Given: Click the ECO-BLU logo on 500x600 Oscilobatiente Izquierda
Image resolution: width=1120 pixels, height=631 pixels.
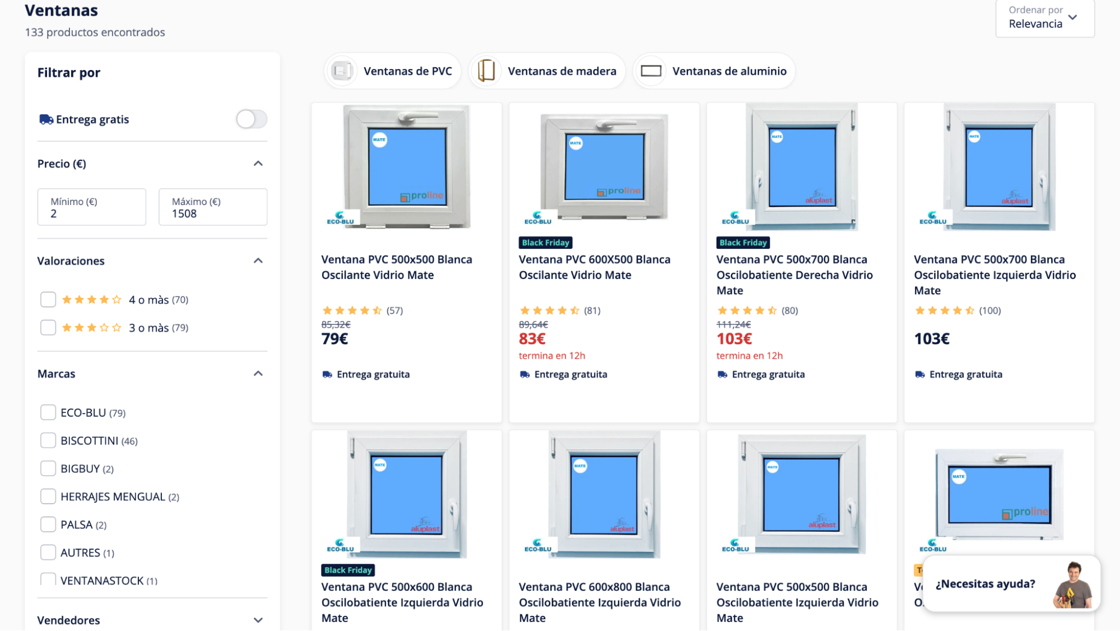Looking at the screenshot, I should [341, 546].
